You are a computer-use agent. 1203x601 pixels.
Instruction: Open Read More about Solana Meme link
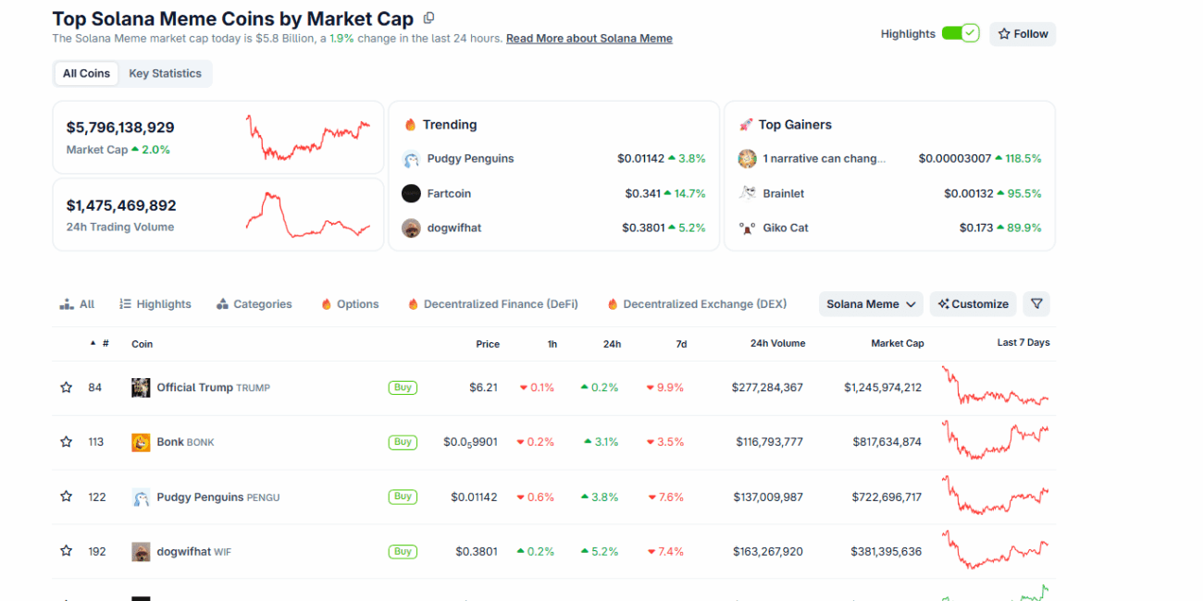coord(589,39)
